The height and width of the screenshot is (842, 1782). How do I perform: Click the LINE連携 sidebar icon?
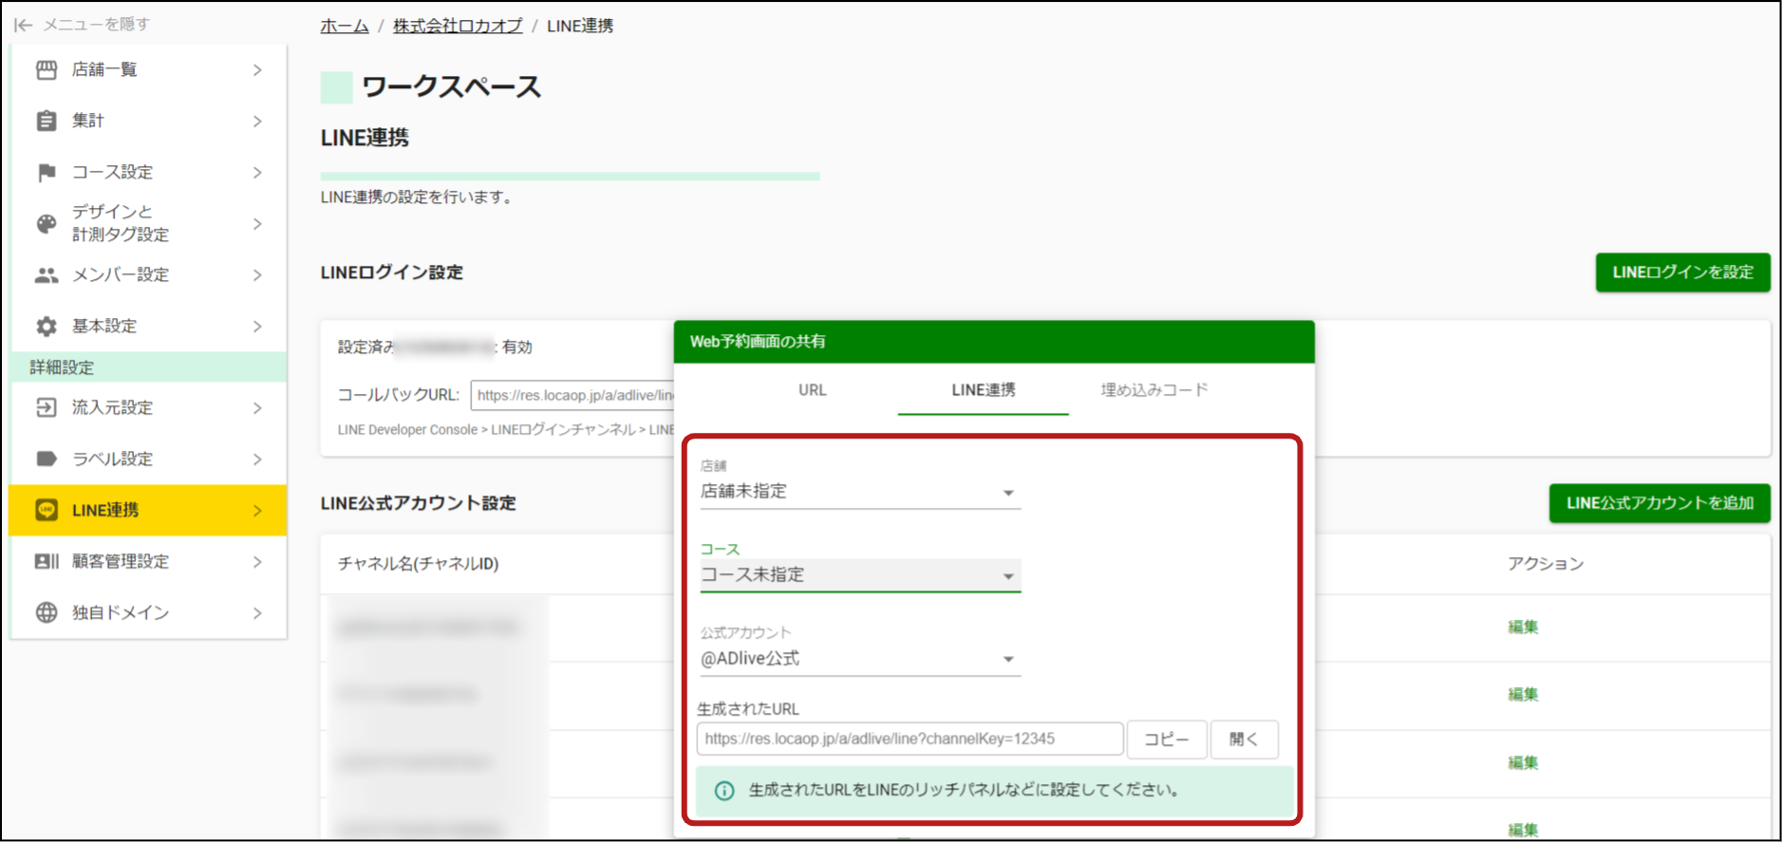(x=47, y=510)
